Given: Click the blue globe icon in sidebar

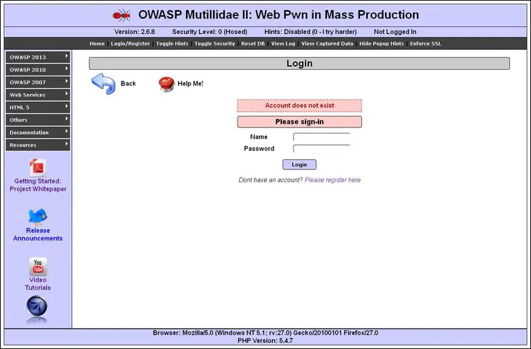Looking at the screenshot, I should tap(37, 306).
